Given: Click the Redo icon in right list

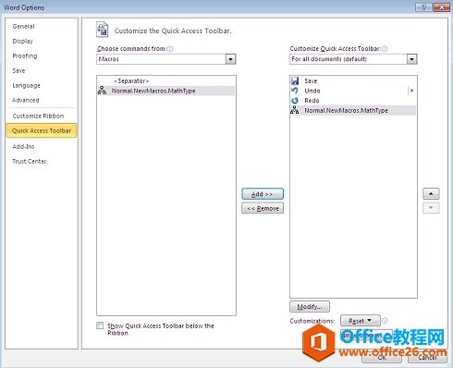Looking at the screenshot, I should [x=295, y=101].
